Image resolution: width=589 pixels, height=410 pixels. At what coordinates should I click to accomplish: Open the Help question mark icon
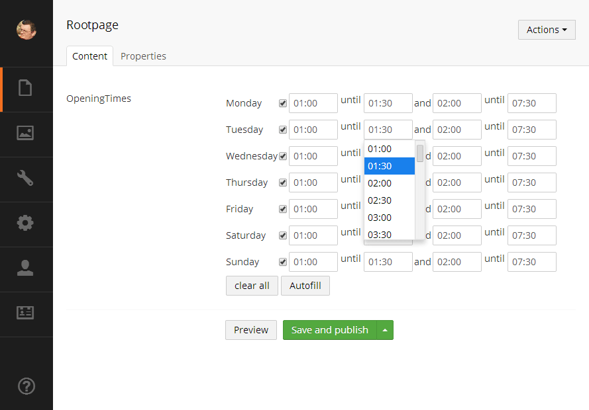click(25, 386)
